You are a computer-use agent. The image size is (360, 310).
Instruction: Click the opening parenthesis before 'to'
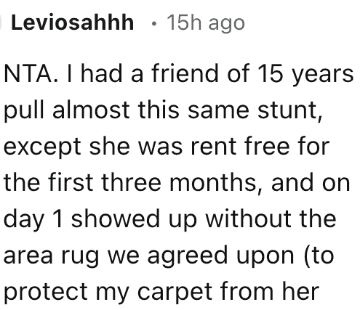point(305,256)
